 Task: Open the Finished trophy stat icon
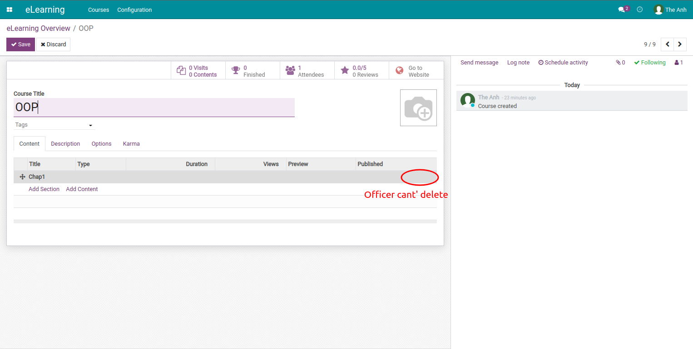(236, 70)
